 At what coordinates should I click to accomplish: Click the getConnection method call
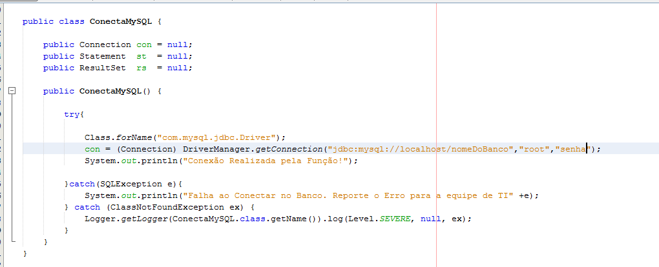point(289,149)
